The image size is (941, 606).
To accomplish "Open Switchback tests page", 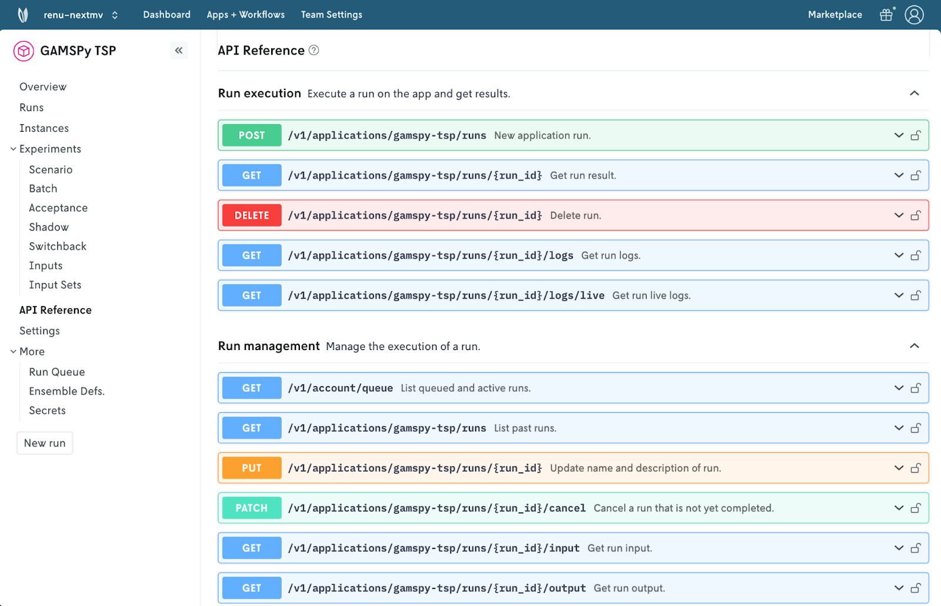I will [58, 246].
